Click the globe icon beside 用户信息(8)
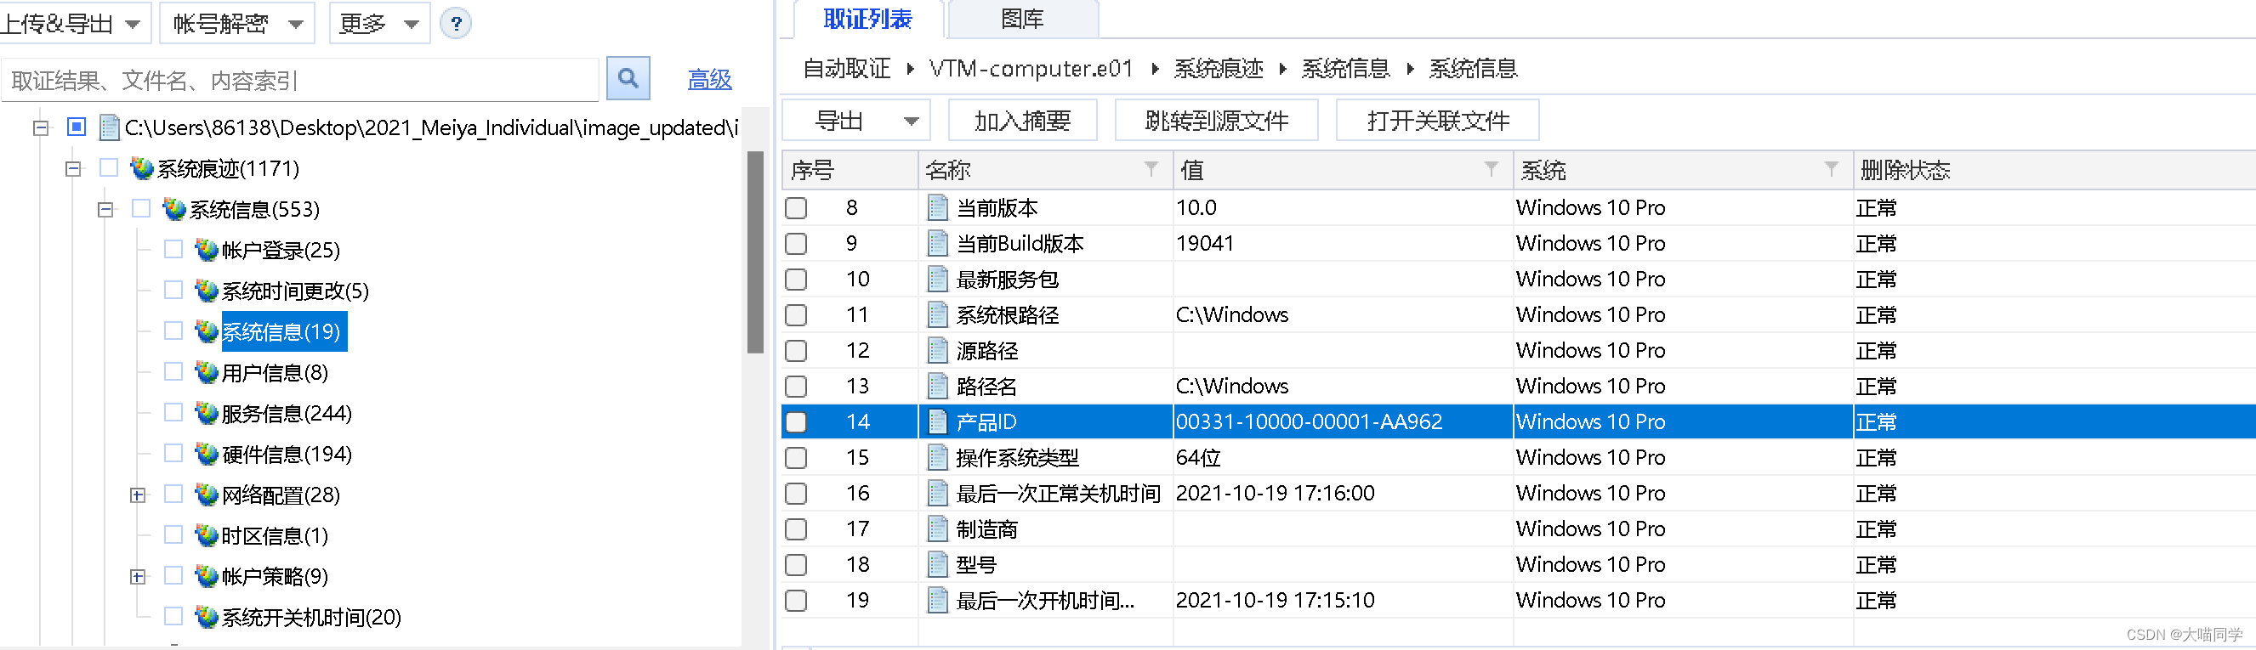This screenshot has height=650, width=2256. pos(206,373)
